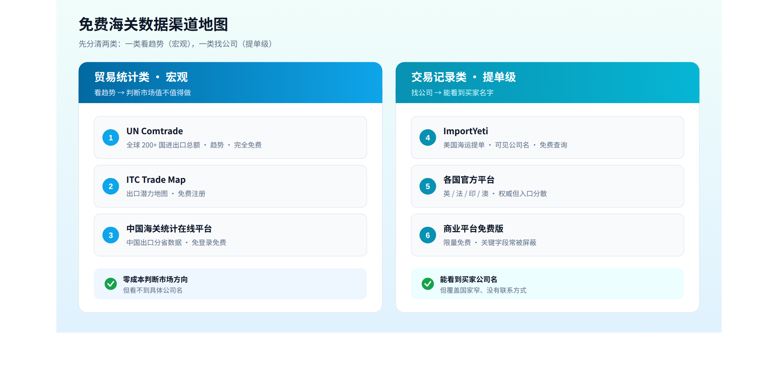Click description 中国出口分省数据 · 免登录免费

(x=176, y=242)
